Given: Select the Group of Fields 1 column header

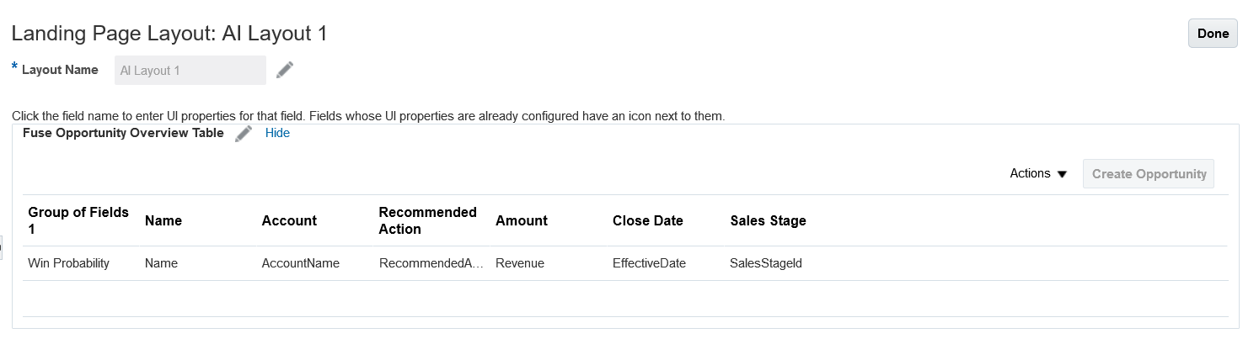Looking at the screenshot, I should click(x=78, y=220).
